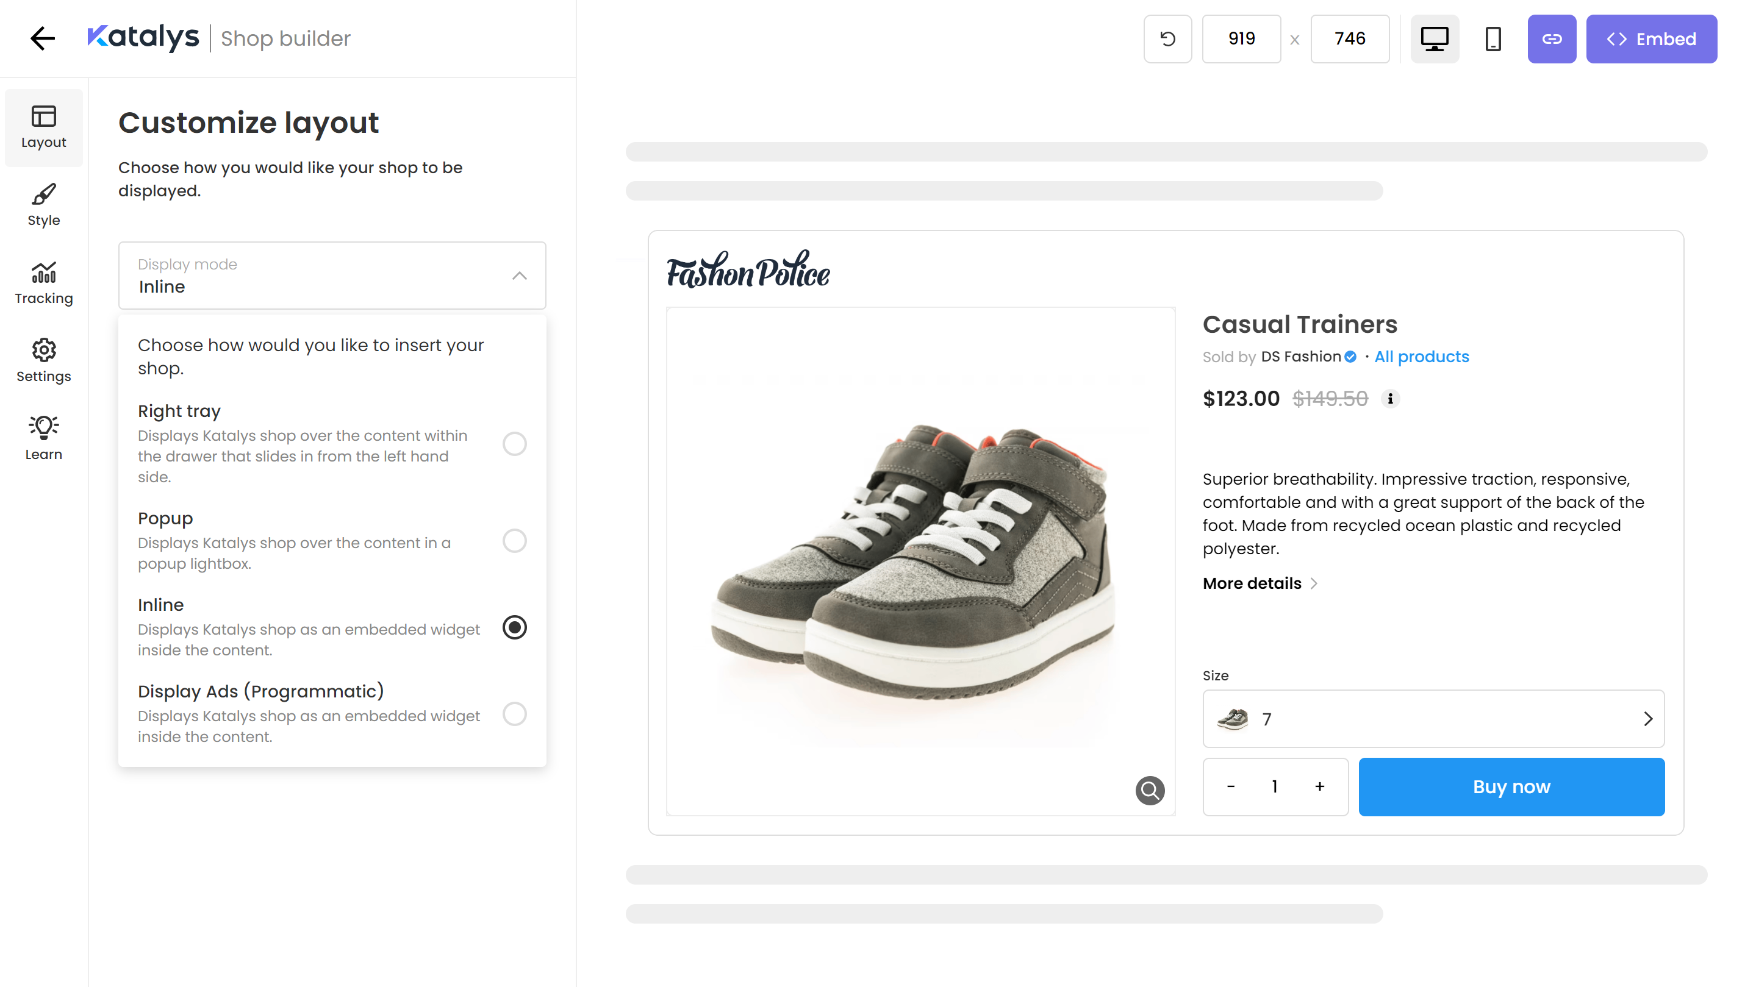Collapse the Display mode dropdown
The width and height of the screenshot is (1756, 987).
520,276
